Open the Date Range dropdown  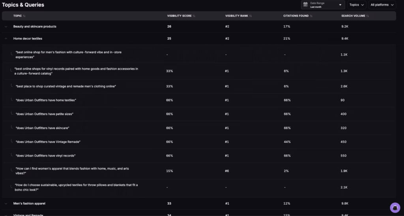[323, 5]
